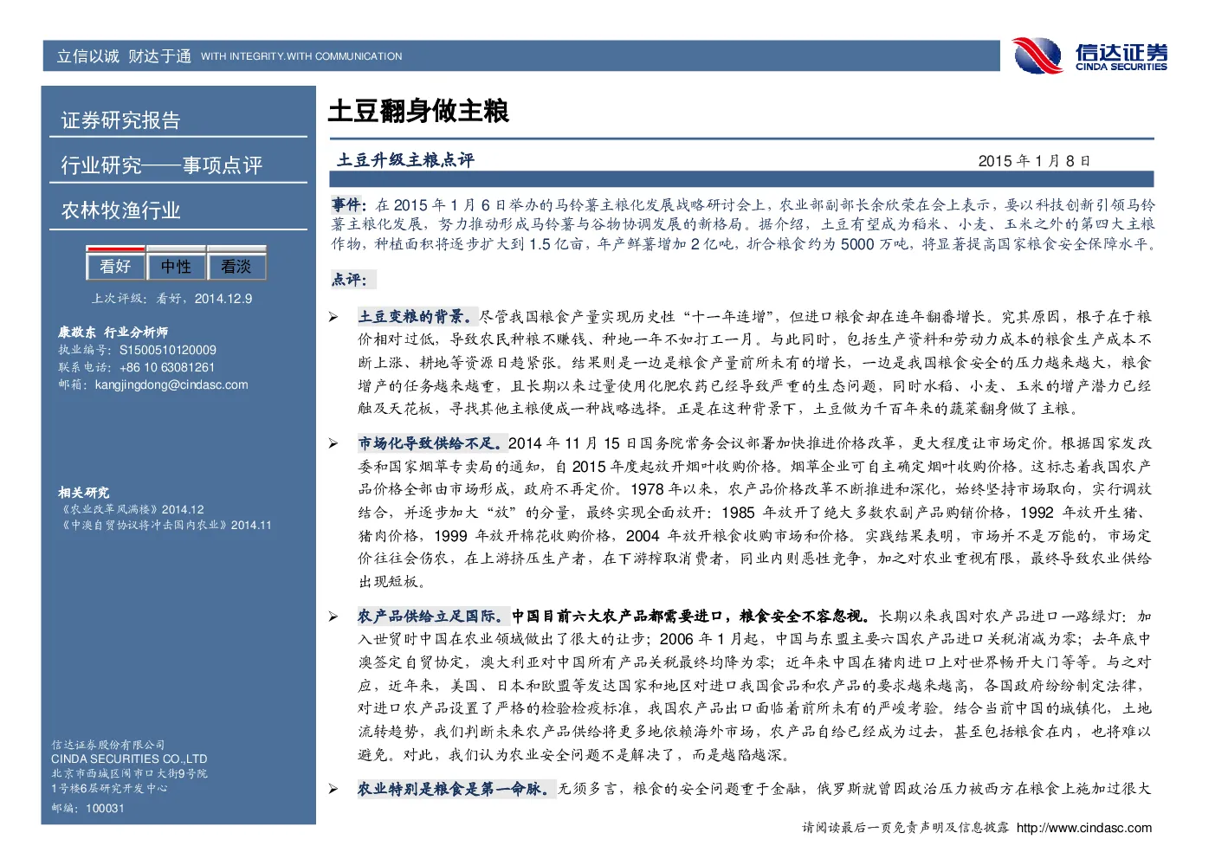
Task: Click the heading 农业特别是粮食是第一命脉。
Action: [x=456, y=789]
